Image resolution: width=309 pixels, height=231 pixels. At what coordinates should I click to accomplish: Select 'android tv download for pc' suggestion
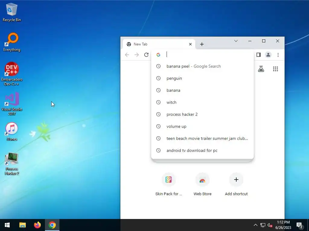click(202, 150)
